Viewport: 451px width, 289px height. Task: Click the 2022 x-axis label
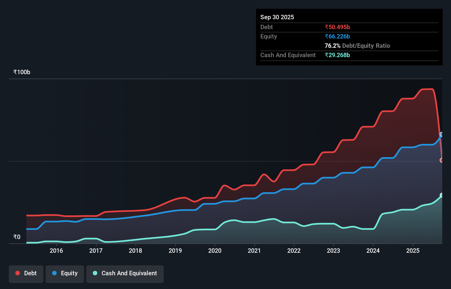pyautogui.click(x=294, y=251)
